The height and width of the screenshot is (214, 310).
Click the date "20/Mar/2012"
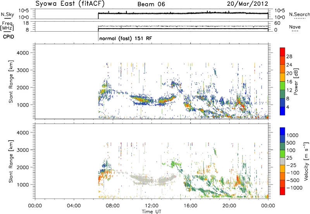tap(247, 4)
